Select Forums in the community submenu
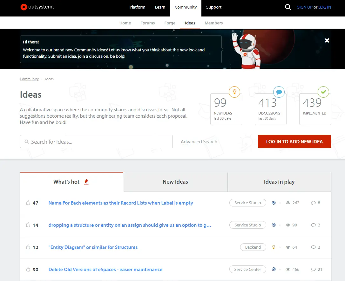This screenshot has width=345, height=281. (148, 23)
